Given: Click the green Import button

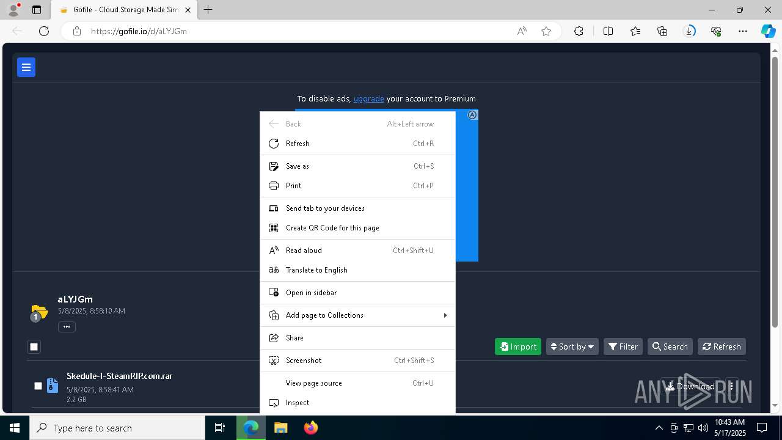Looking at the screenshot, I should point(518,346).
